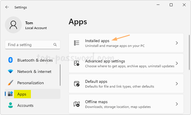This screenshot has width=191, height=115.
Task: Click the Installed apps list icon
Action: click(77, 43)
